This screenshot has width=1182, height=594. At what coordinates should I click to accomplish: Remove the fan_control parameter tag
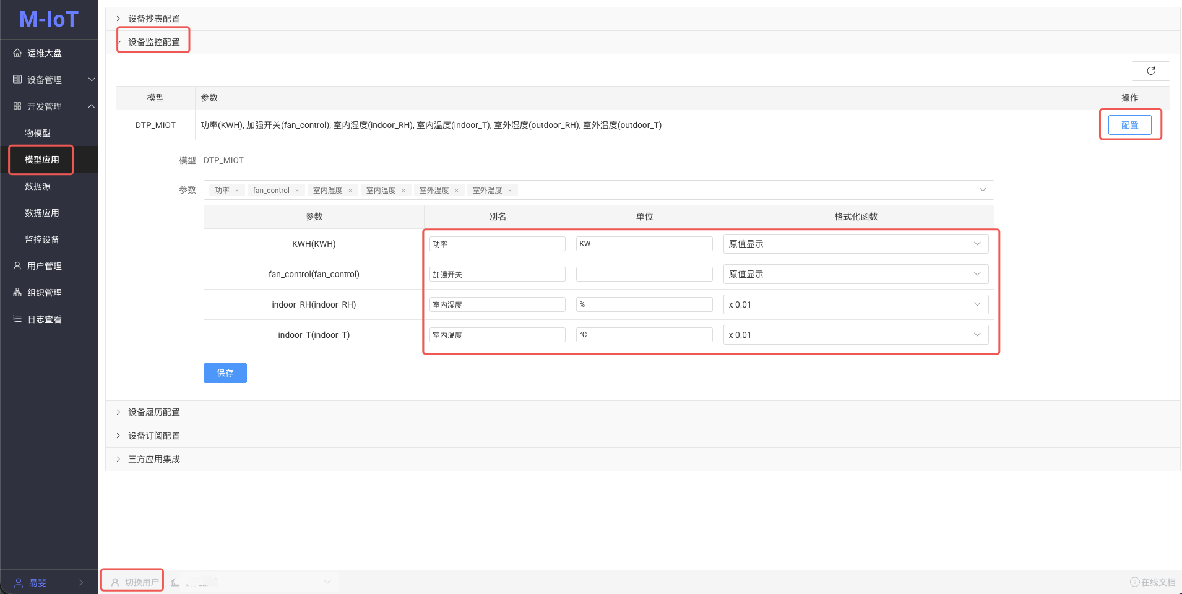[x=297, y=191]
